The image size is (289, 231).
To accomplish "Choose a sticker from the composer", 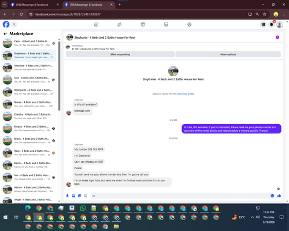I will 80,196.
